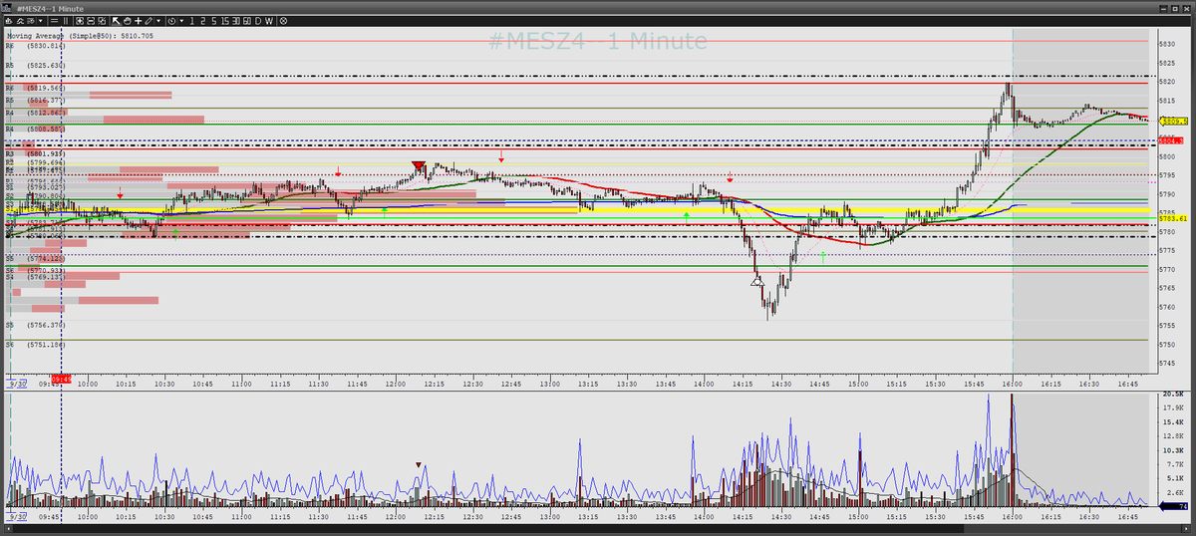
Task: Switch to 60 minute timeframe
Action: point(247,21)
